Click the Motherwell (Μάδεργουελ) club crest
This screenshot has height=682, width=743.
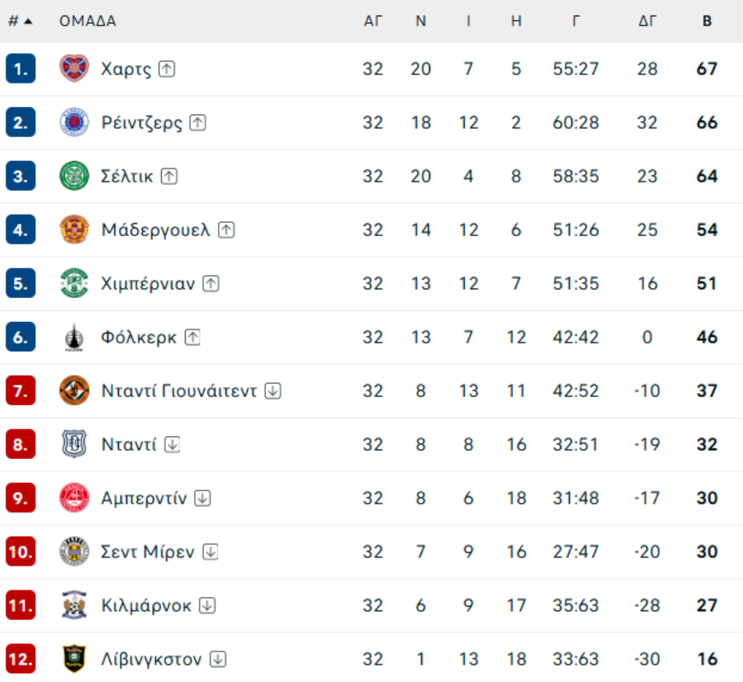pyautogui.click(x=74, y=230)
